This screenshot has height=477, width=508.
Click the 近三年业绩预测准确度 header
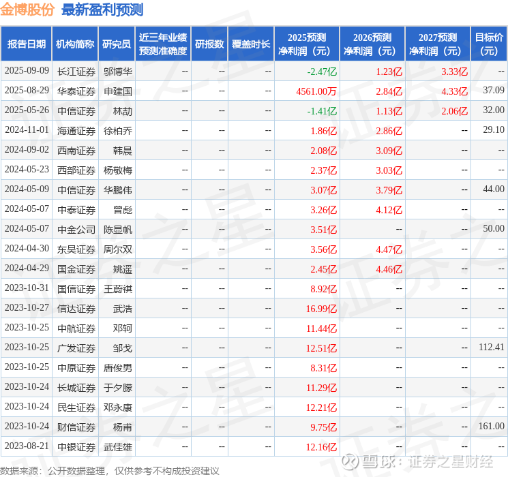pyautogui.click(x=163, y=44)
